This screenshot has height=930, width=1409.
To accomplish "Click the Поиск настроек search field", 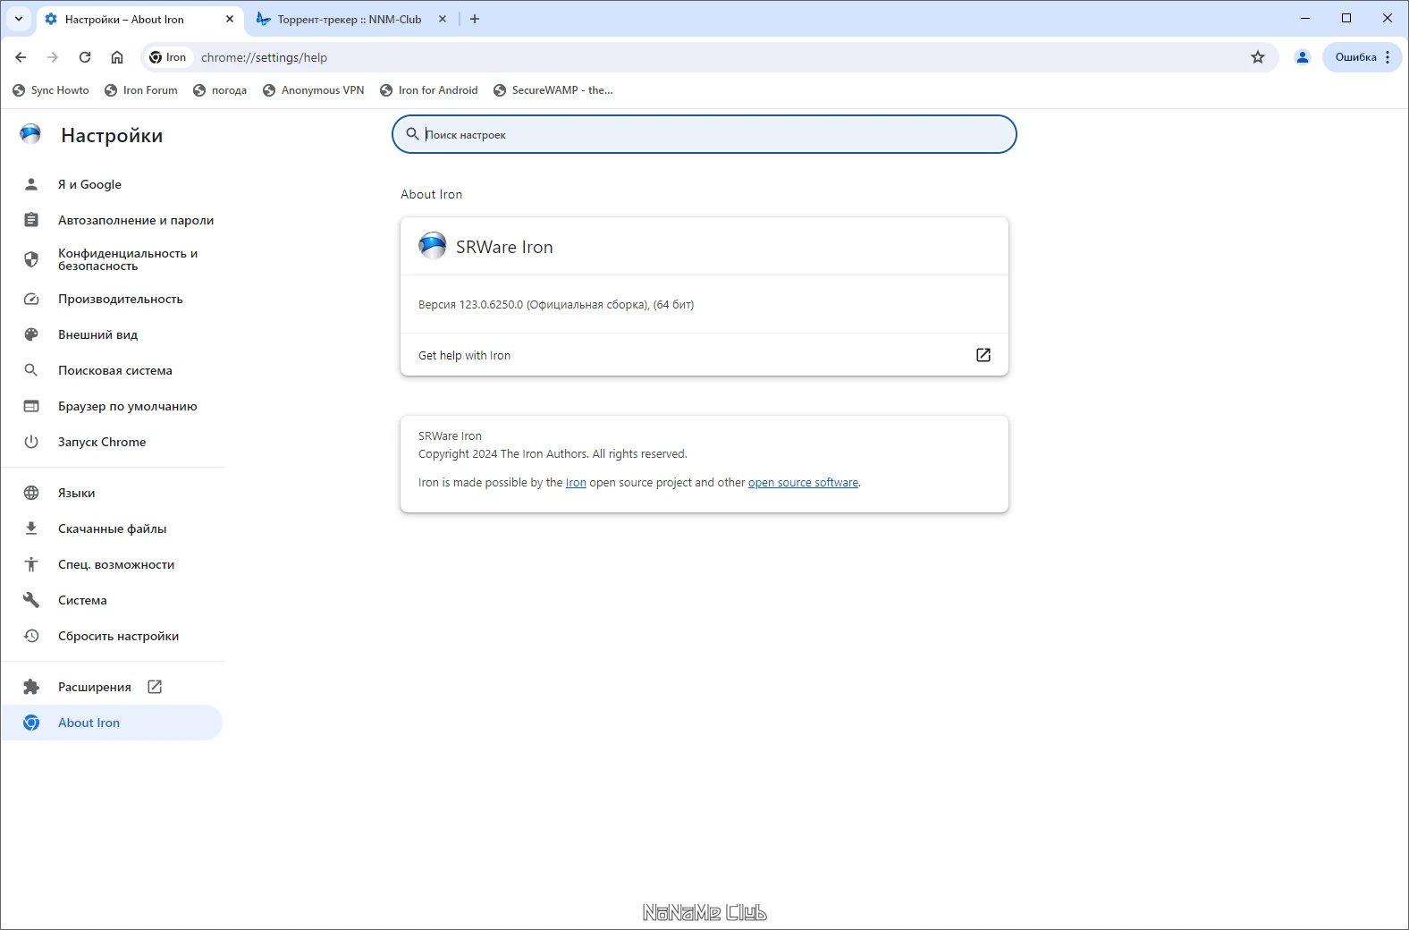I will (x=704, y=134).
